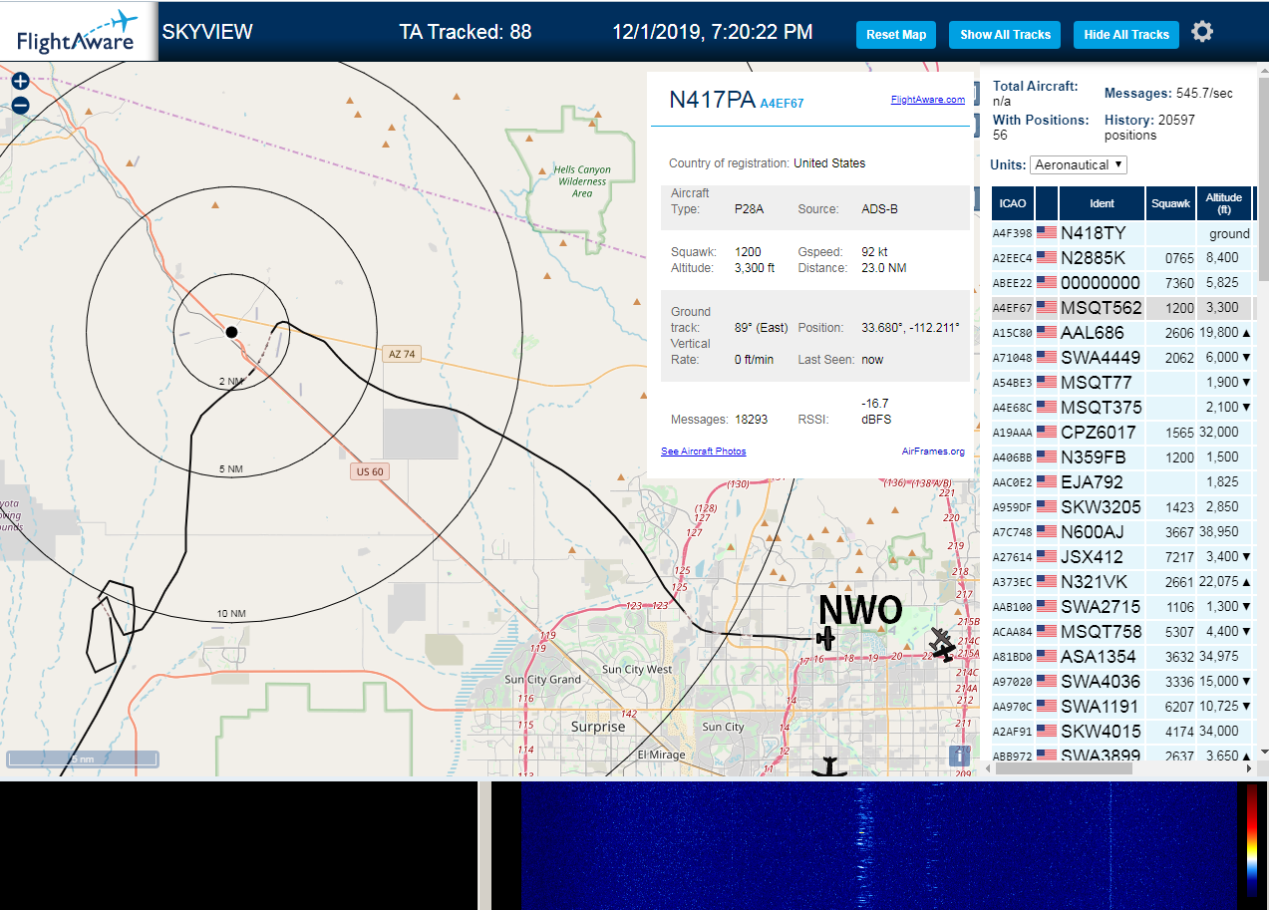
Task: Hide all aircraft tracks
Action: pyautogui.click(x=1126, y=34)
